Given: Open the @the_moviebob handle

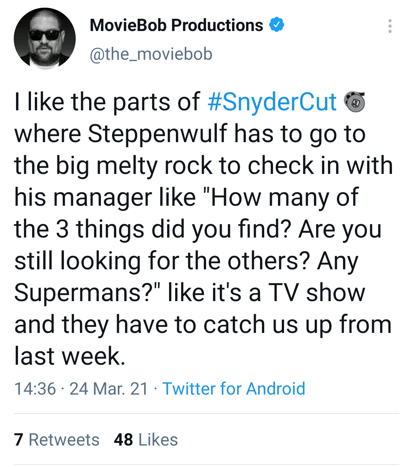Looking at the screenshot, I should (x=151, y=54).
